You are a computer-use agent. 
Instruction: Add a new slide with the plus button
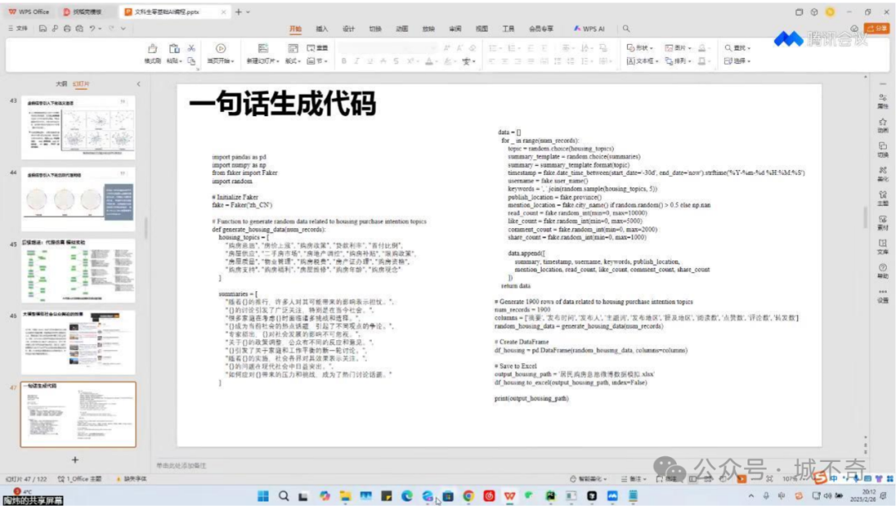(75, 460)
